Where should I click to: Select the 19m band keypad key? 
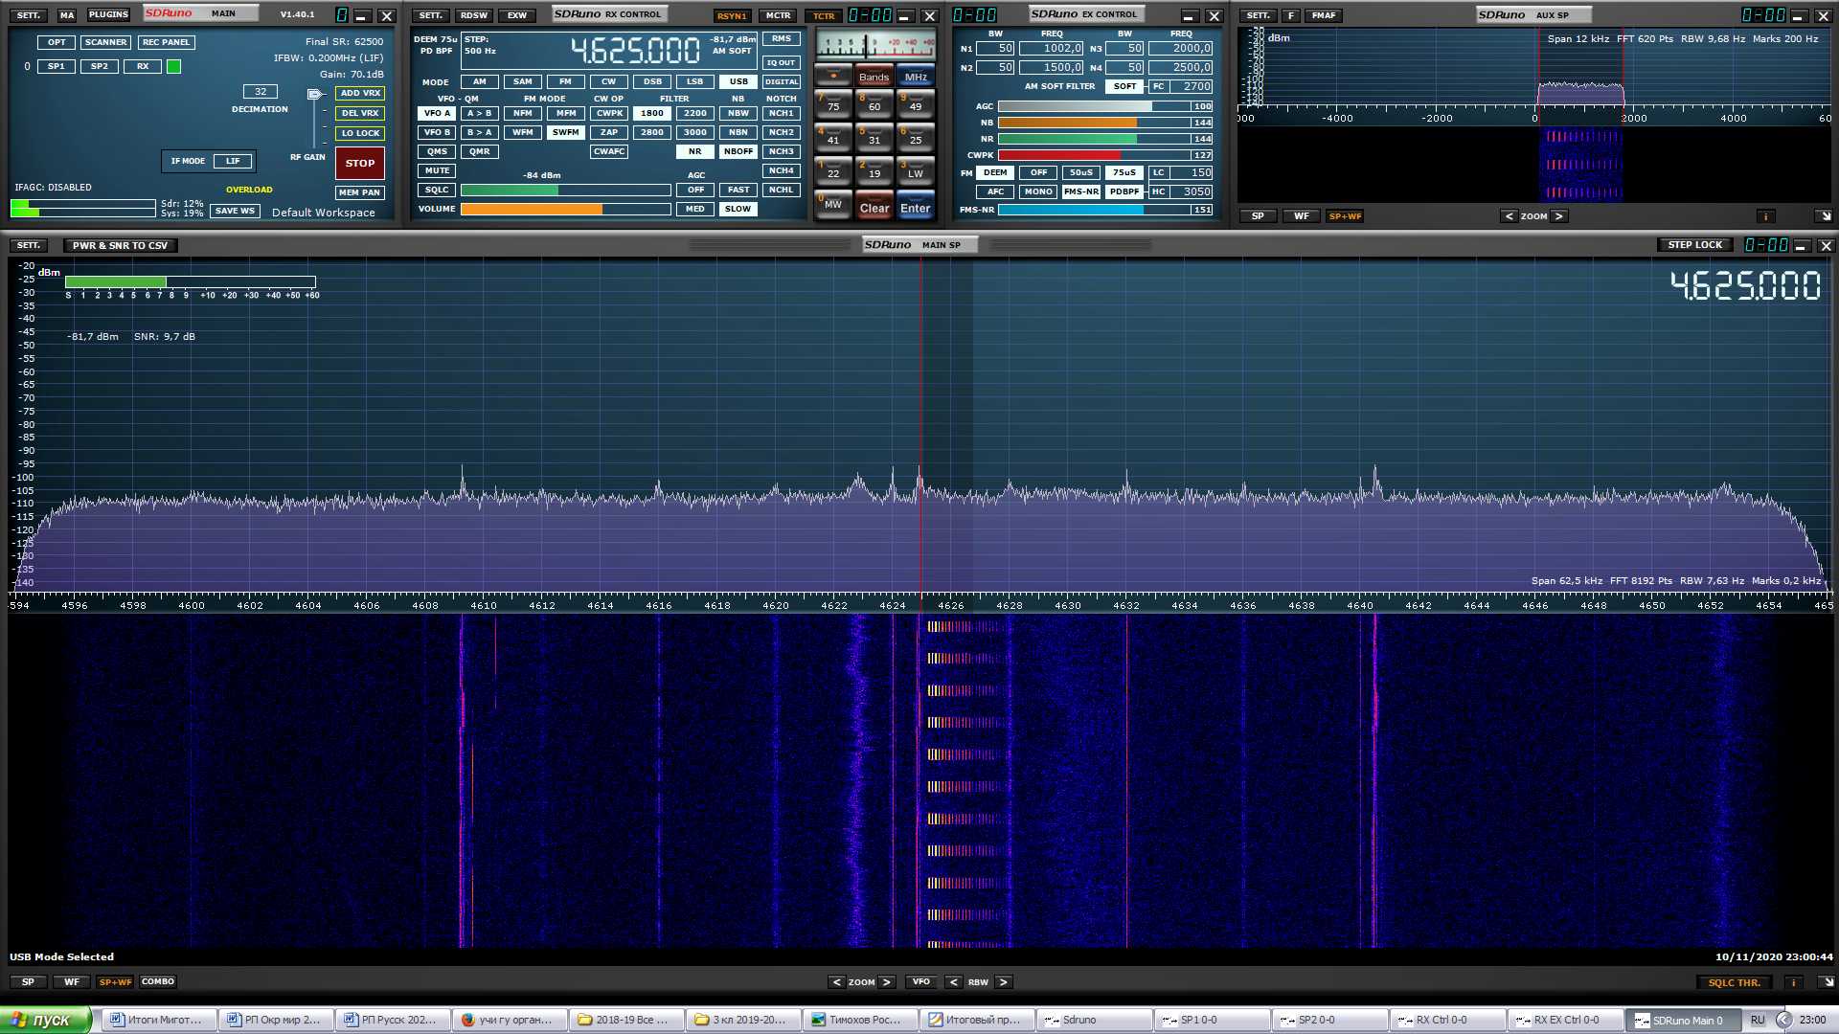[x=874, y=171]
